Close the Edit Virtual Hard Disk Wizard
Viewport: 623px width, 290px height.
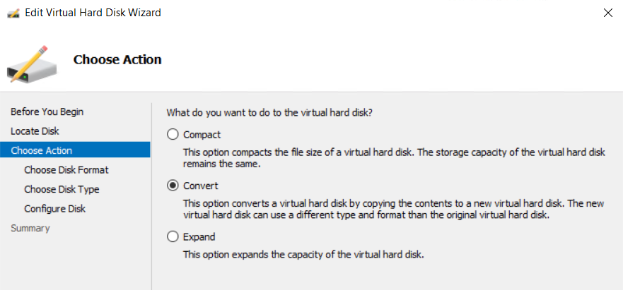pyautogui.click(x=607, y=13)
